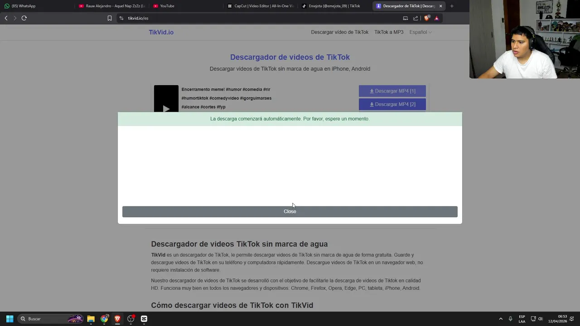Click the Buscar taskbar search box
The width and height of the screenshot is (580, 326).
coord(51,319)
